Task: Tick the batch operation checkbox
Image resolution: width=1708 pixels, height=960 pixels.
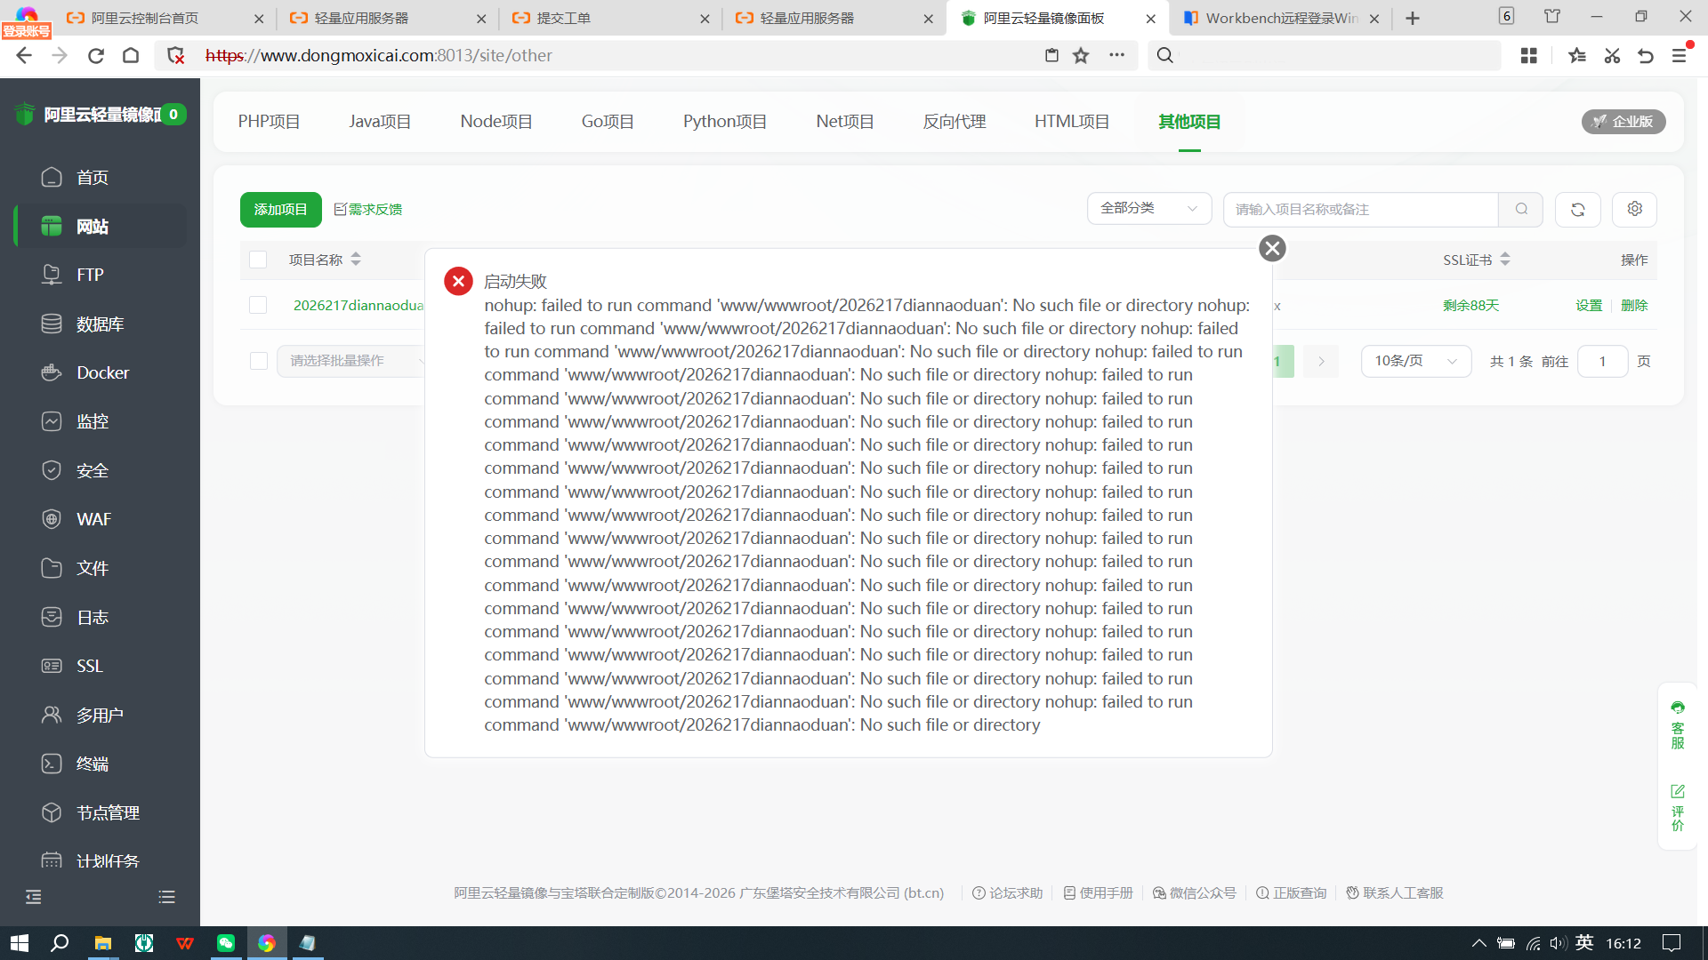Action: [x=259, y=361]
